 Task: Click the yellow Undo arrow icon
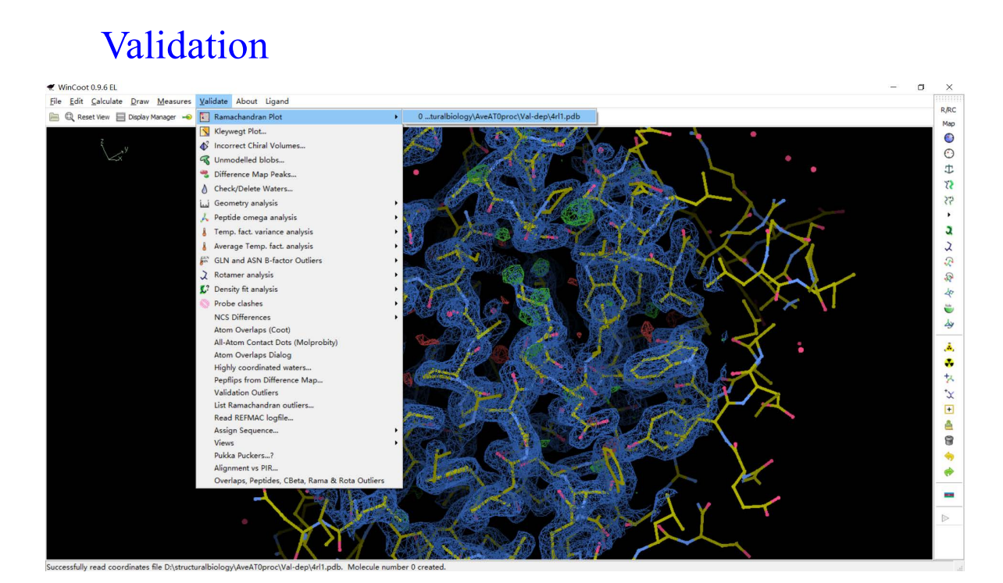[x=949, y=456]
